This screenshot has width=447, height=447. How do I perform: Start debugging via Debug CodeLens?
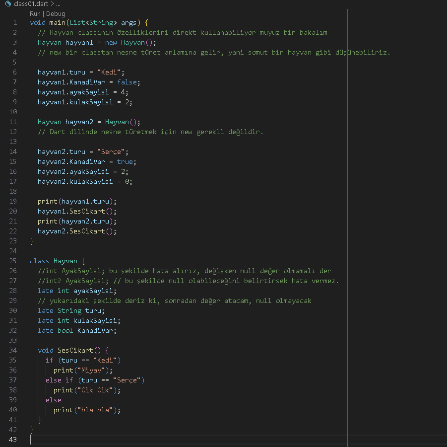coord(56,14)
